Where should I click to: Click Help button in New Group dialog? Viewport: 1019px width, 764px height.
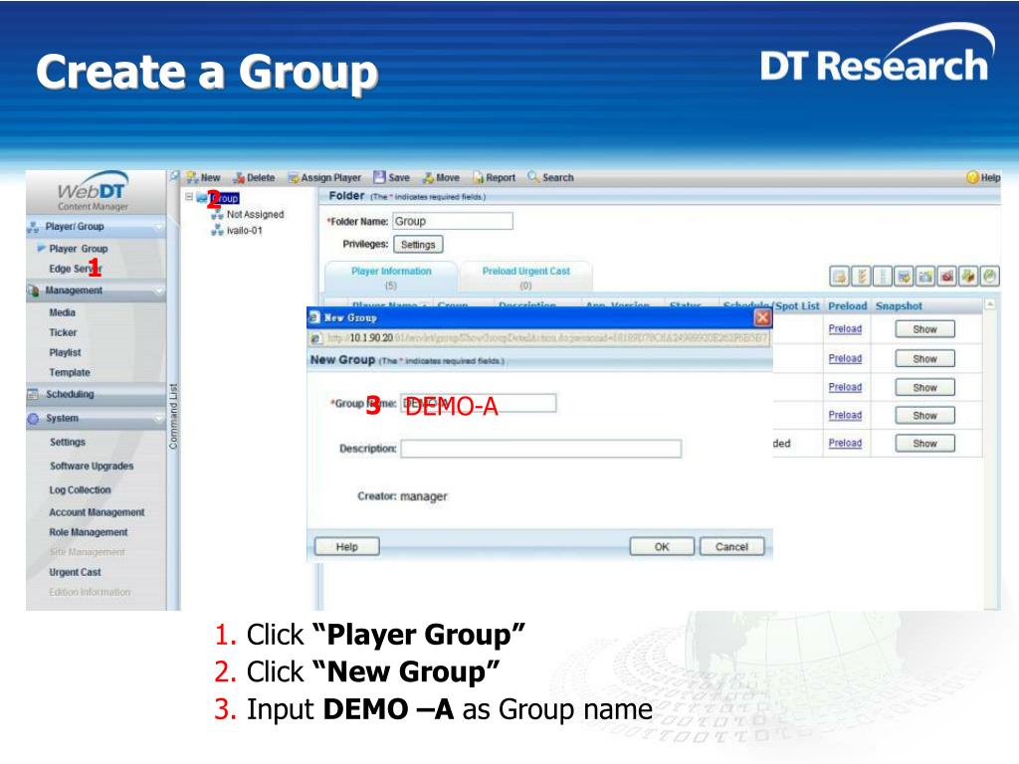tap(347, 547)
